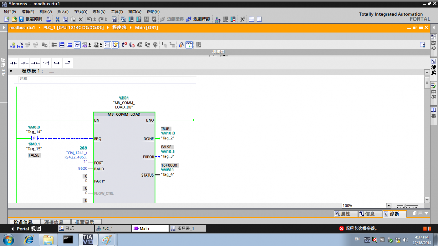The width and height of the screenshot is (438, 246).
Task: Insert a normally open contact
Action: [13, 63]
